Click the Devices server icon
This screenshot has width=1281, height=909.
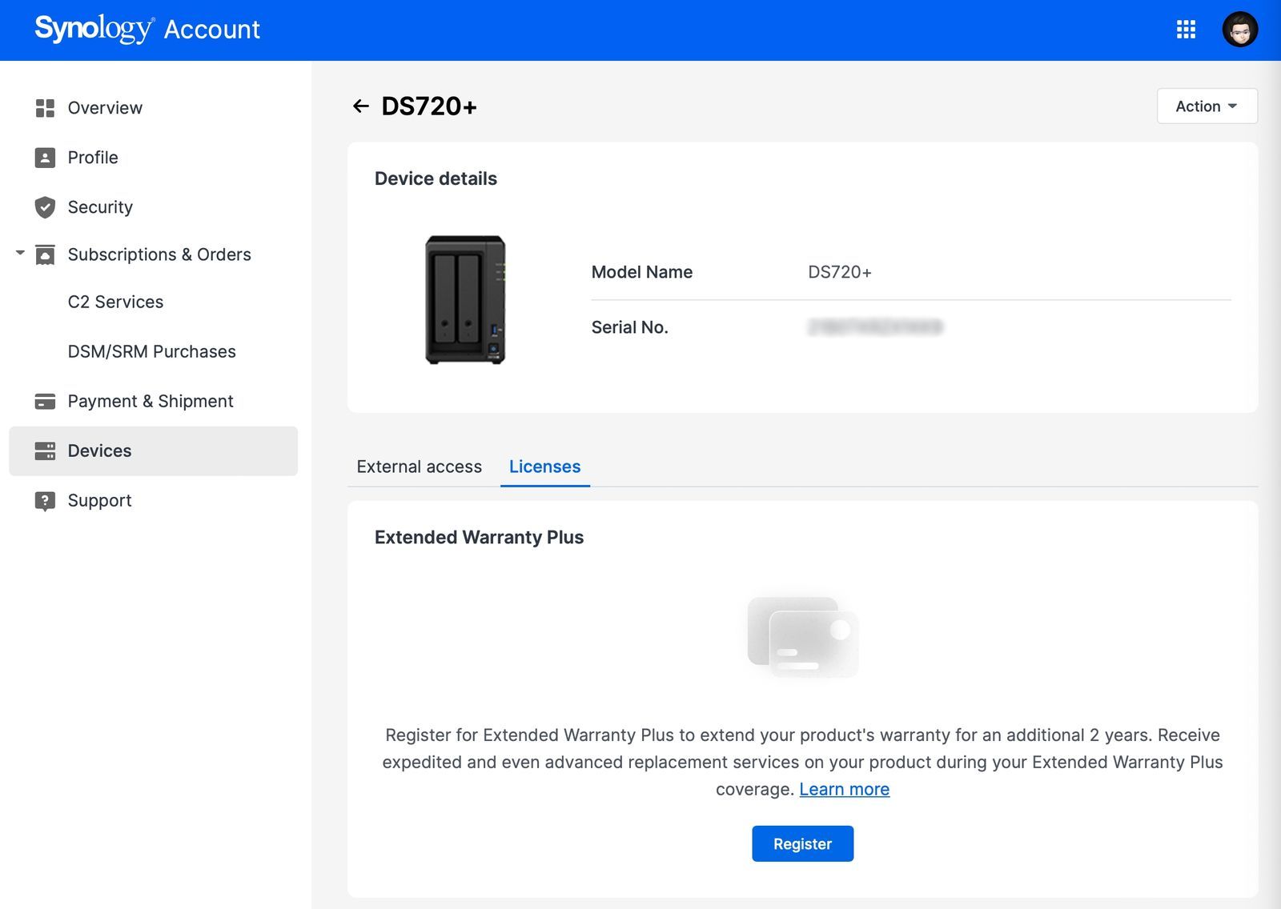(45, 450)
